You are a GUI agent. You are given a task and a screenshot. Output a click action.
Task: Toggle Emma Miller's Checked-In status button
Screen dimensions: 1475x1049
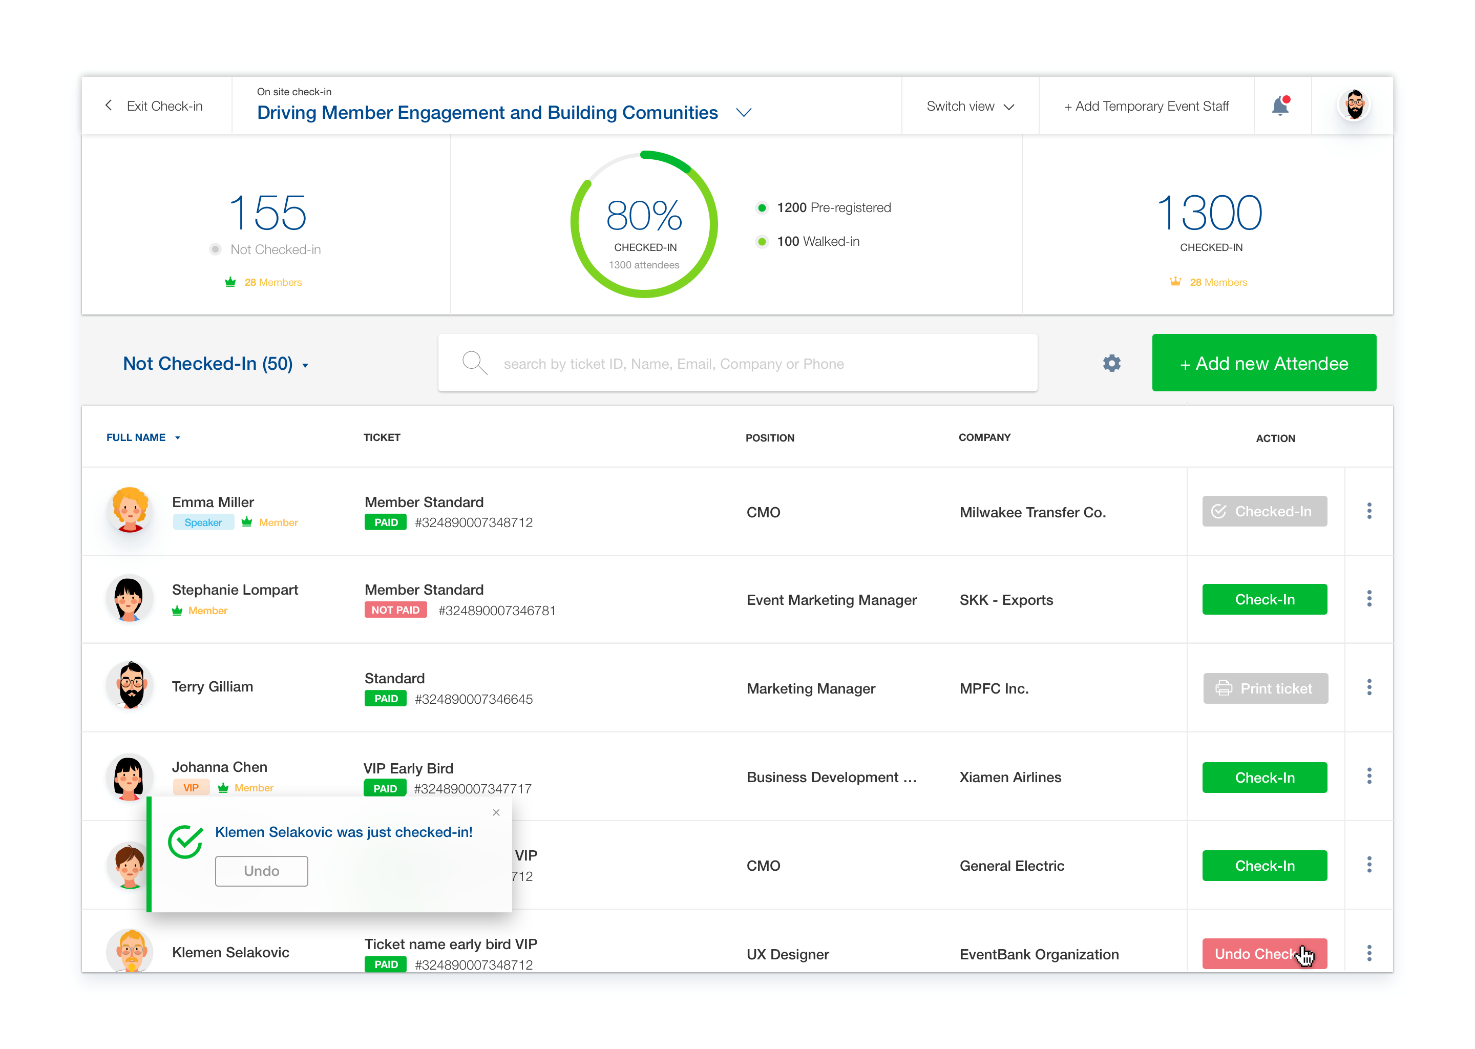point(1264,512)
